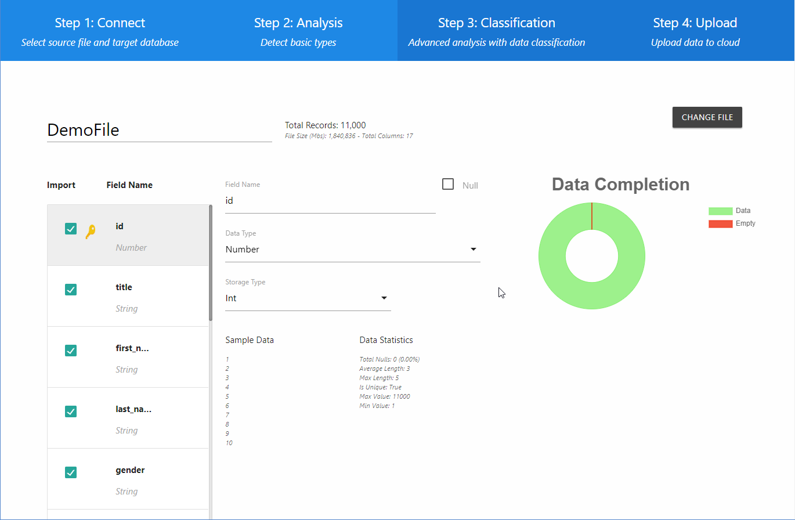This screenshot has width=795, height=520.
Task: Uncheck the gender import checkbox
Action: 71,472
